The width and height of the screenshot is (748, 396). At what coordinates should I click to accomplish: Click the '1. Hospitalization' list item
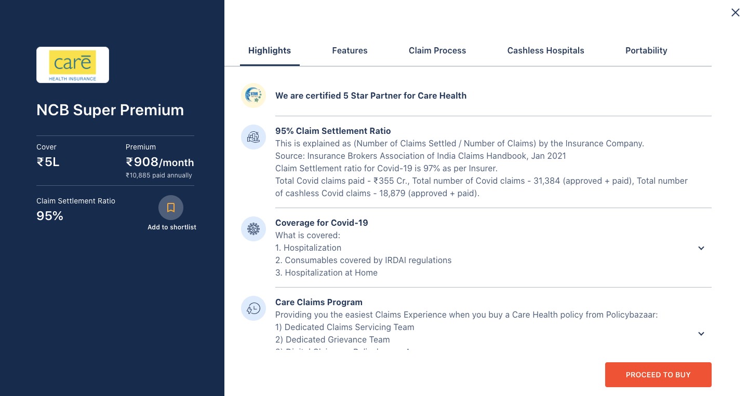click(309, 248)
